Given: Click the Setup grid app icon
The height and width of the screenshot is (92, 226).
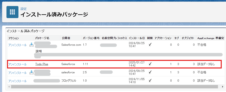Looking at the screenshot, I should pos(12,12).
